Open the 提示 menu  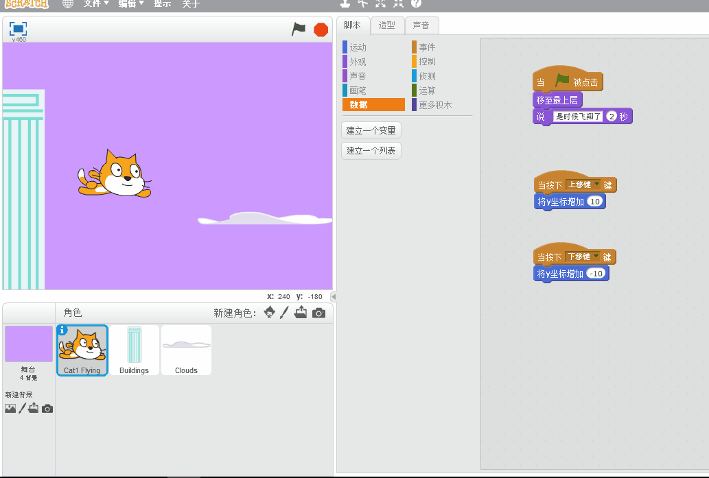pyautogui.click(x=163, y=3)
